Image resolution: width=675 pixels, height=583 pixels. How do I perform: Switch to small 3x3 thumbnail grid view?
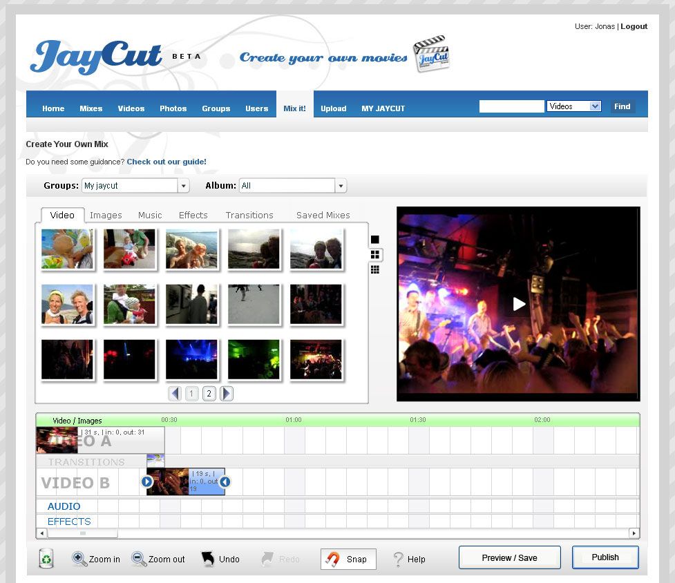tap(374, 269)
